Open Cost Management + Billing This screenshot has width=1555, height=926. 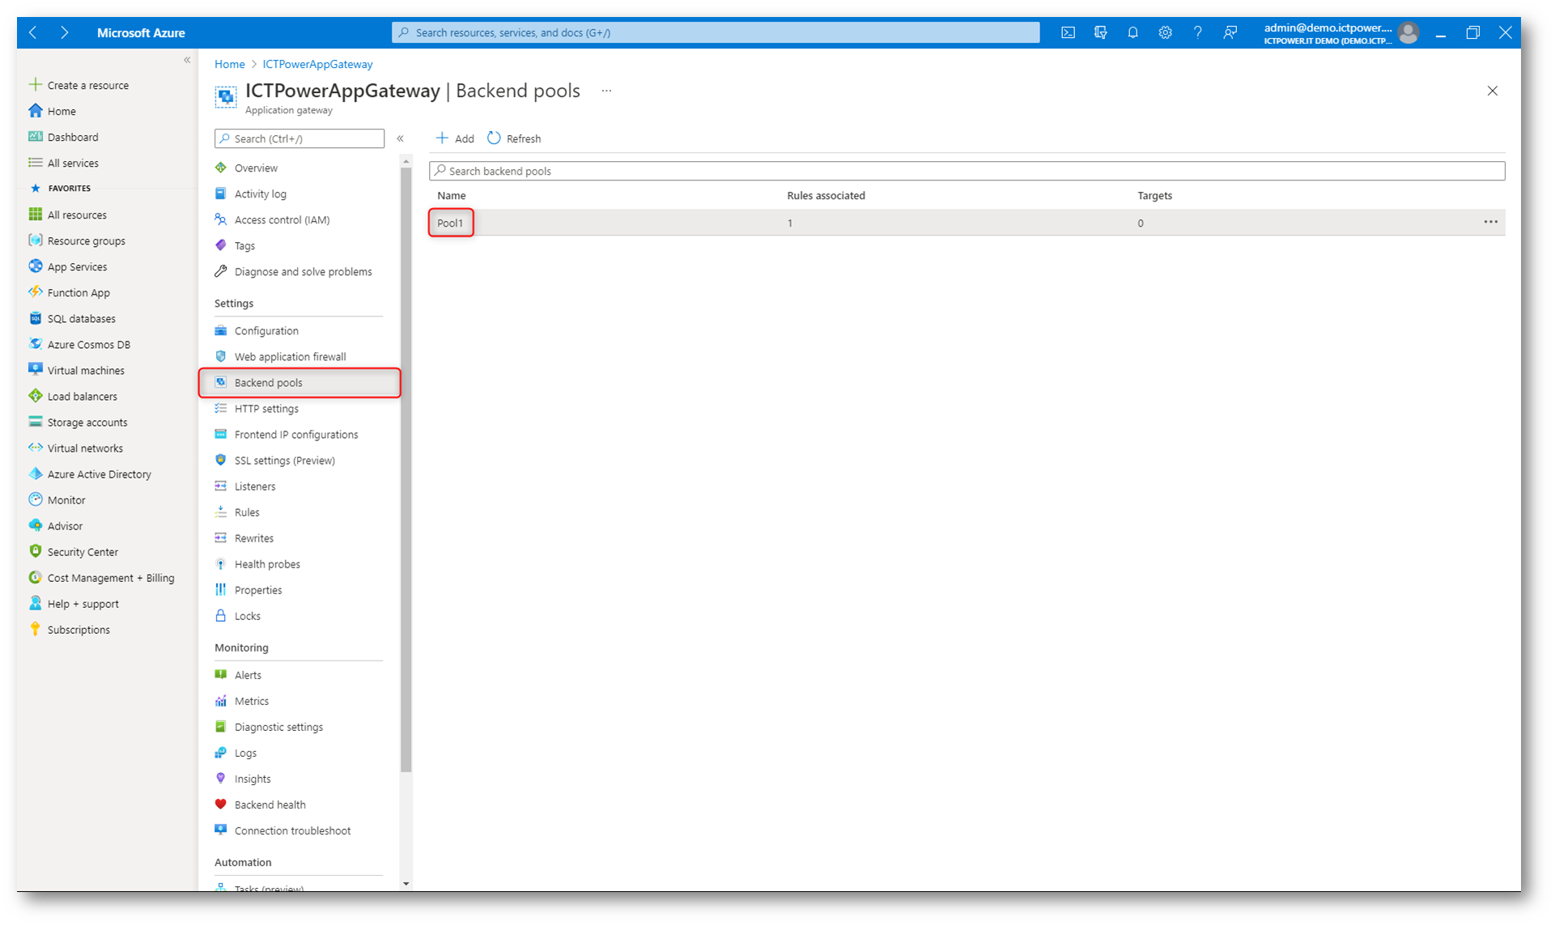point(102,577)
